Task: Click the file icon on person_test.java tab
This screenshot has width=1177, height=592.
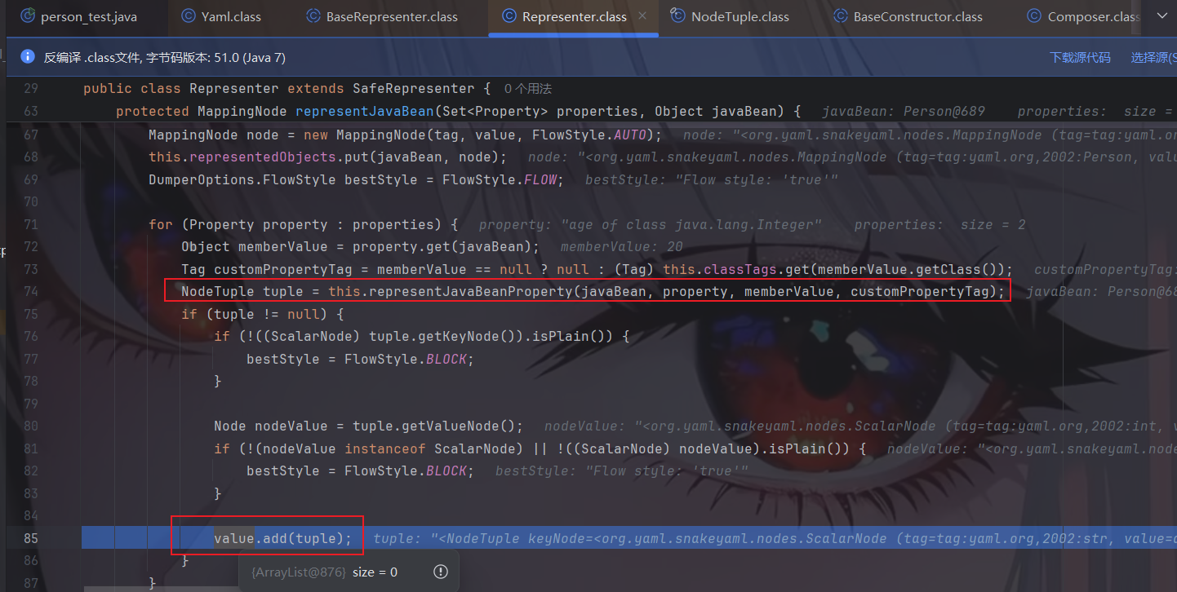Action: (28, 16)
